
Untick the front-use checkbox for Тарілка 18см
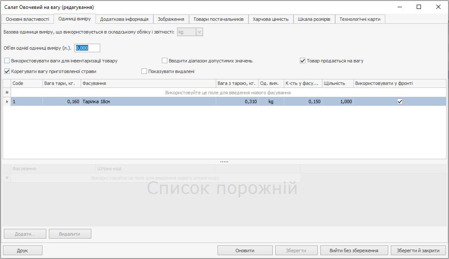tap(400, 102)
